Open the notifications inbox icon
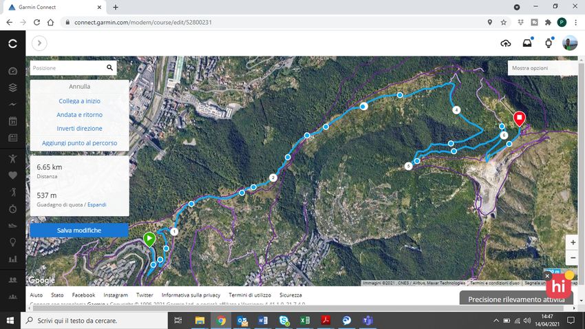This screenshot has width=585, height=329. tap(527, 43)
